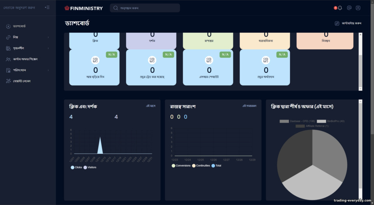
Task: Click the Daxbase - CFD legend color swatch
Action: tap(284, 121)
